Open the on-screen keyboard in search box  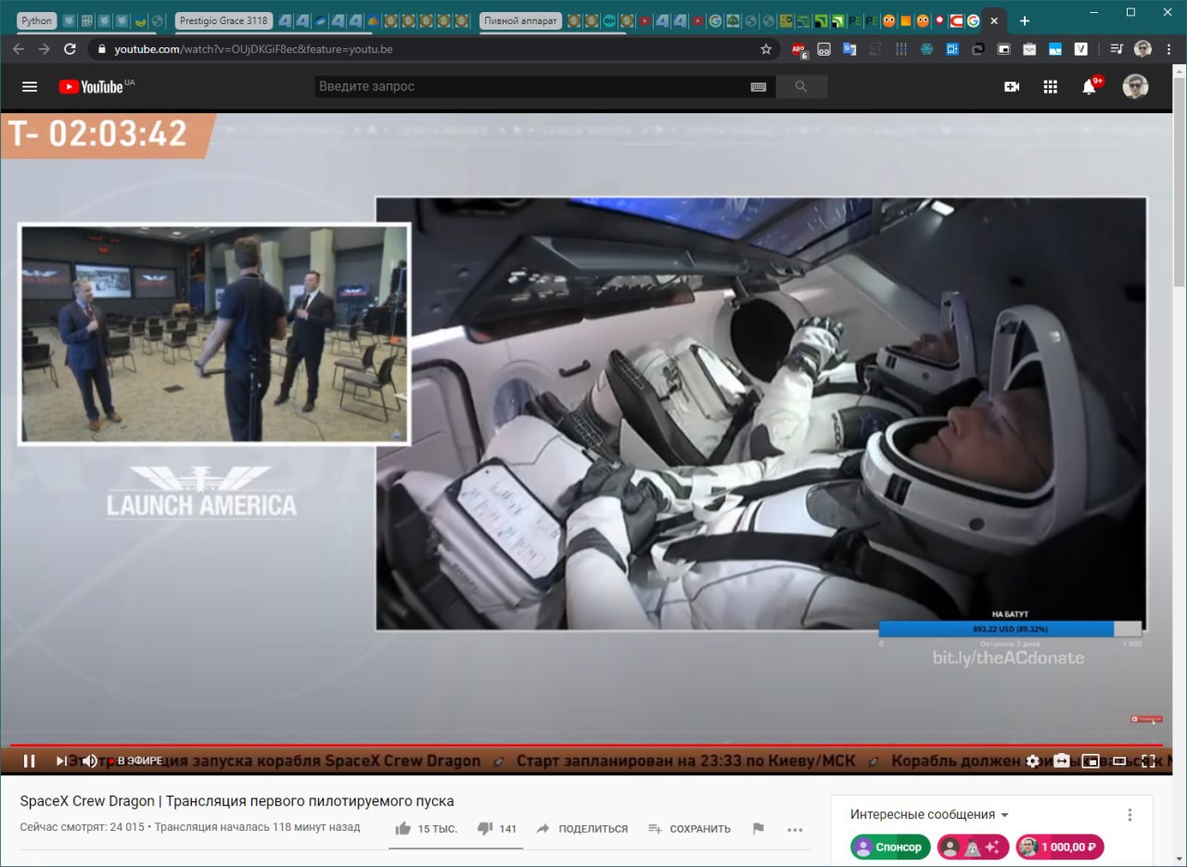pyautogui.click(x=759, y=86)
